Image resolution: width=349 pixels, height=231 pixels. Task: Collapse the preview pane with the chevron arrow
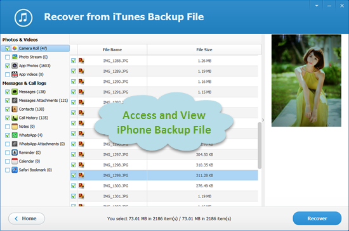pyautogui.click(x=263, y=120)
